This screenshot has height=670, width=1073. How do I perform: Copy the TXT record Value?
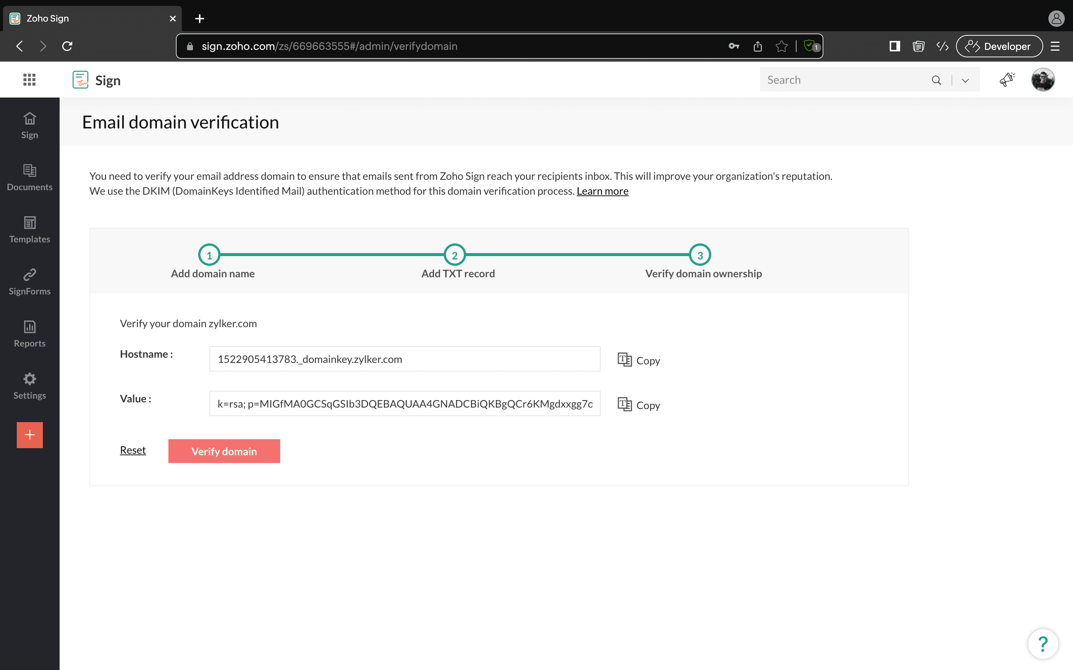click(x=639, y=405)
